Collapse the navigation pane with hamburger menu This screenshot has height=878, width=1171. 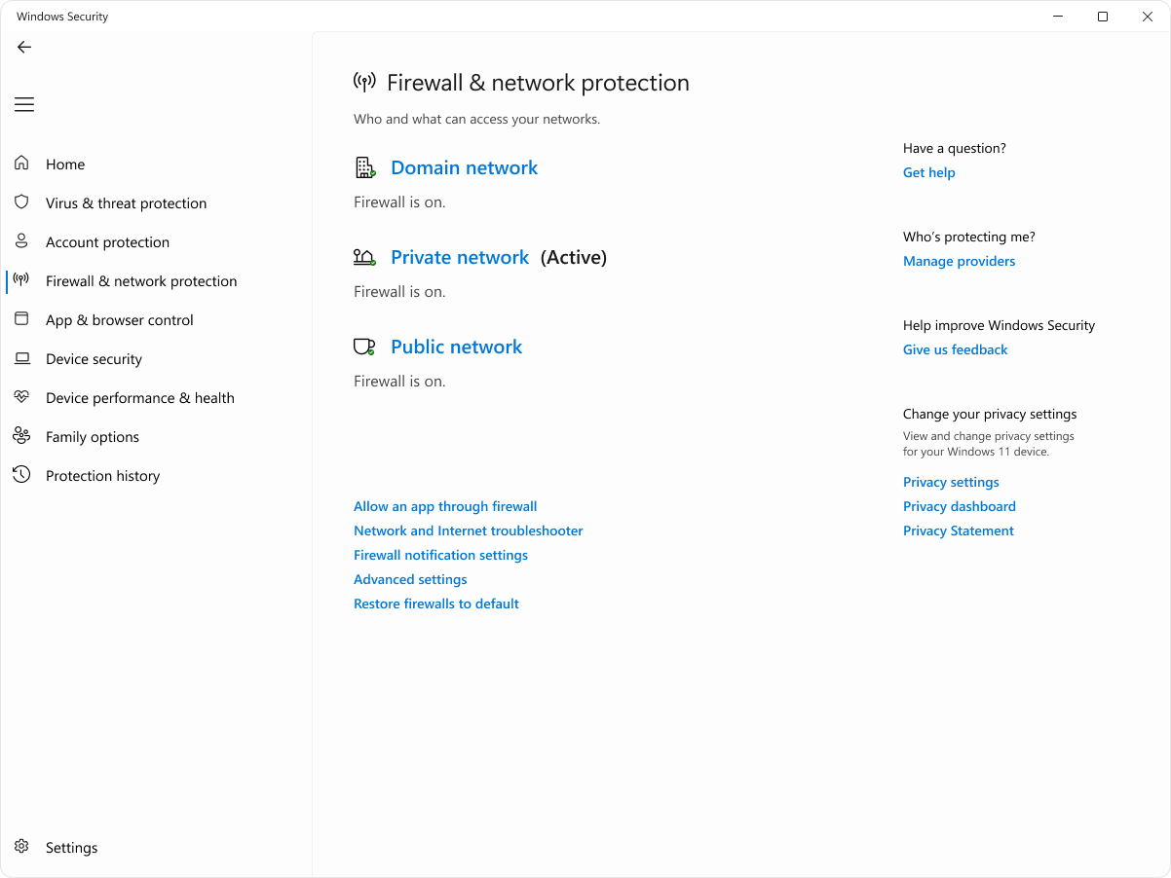pos(23,104)
